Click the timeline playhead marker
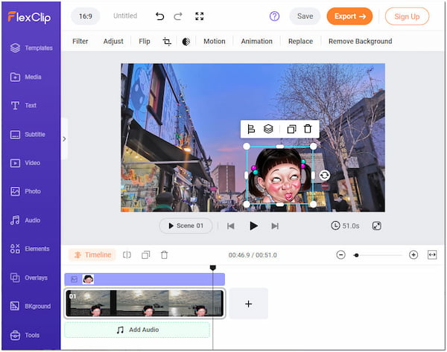The image size is (447, 352). click(x=212, y=267)
